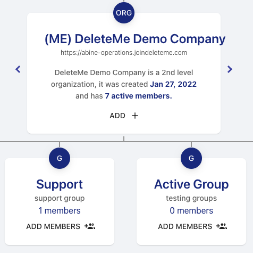Go to previous organization with left chevron
253x253 pixels.
tap(18, 69)
